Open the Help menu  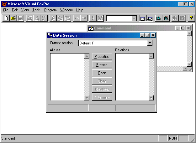tap(80, 10)
